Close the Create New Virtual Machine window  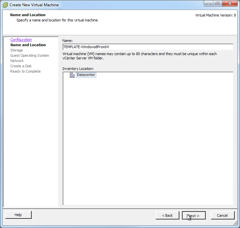(230, 3)
